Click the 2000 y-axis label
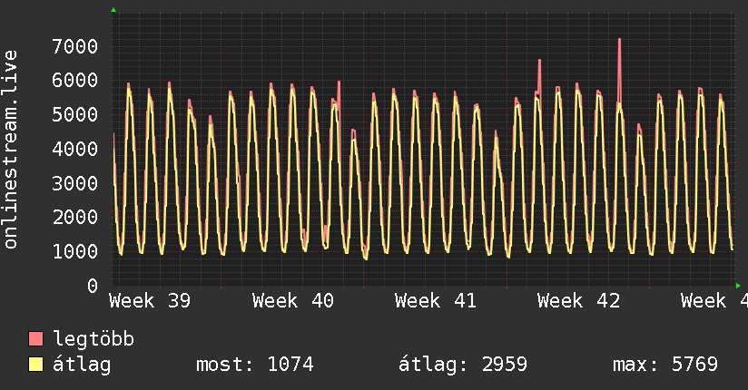 pyautogui.click(x=75, y=218)
